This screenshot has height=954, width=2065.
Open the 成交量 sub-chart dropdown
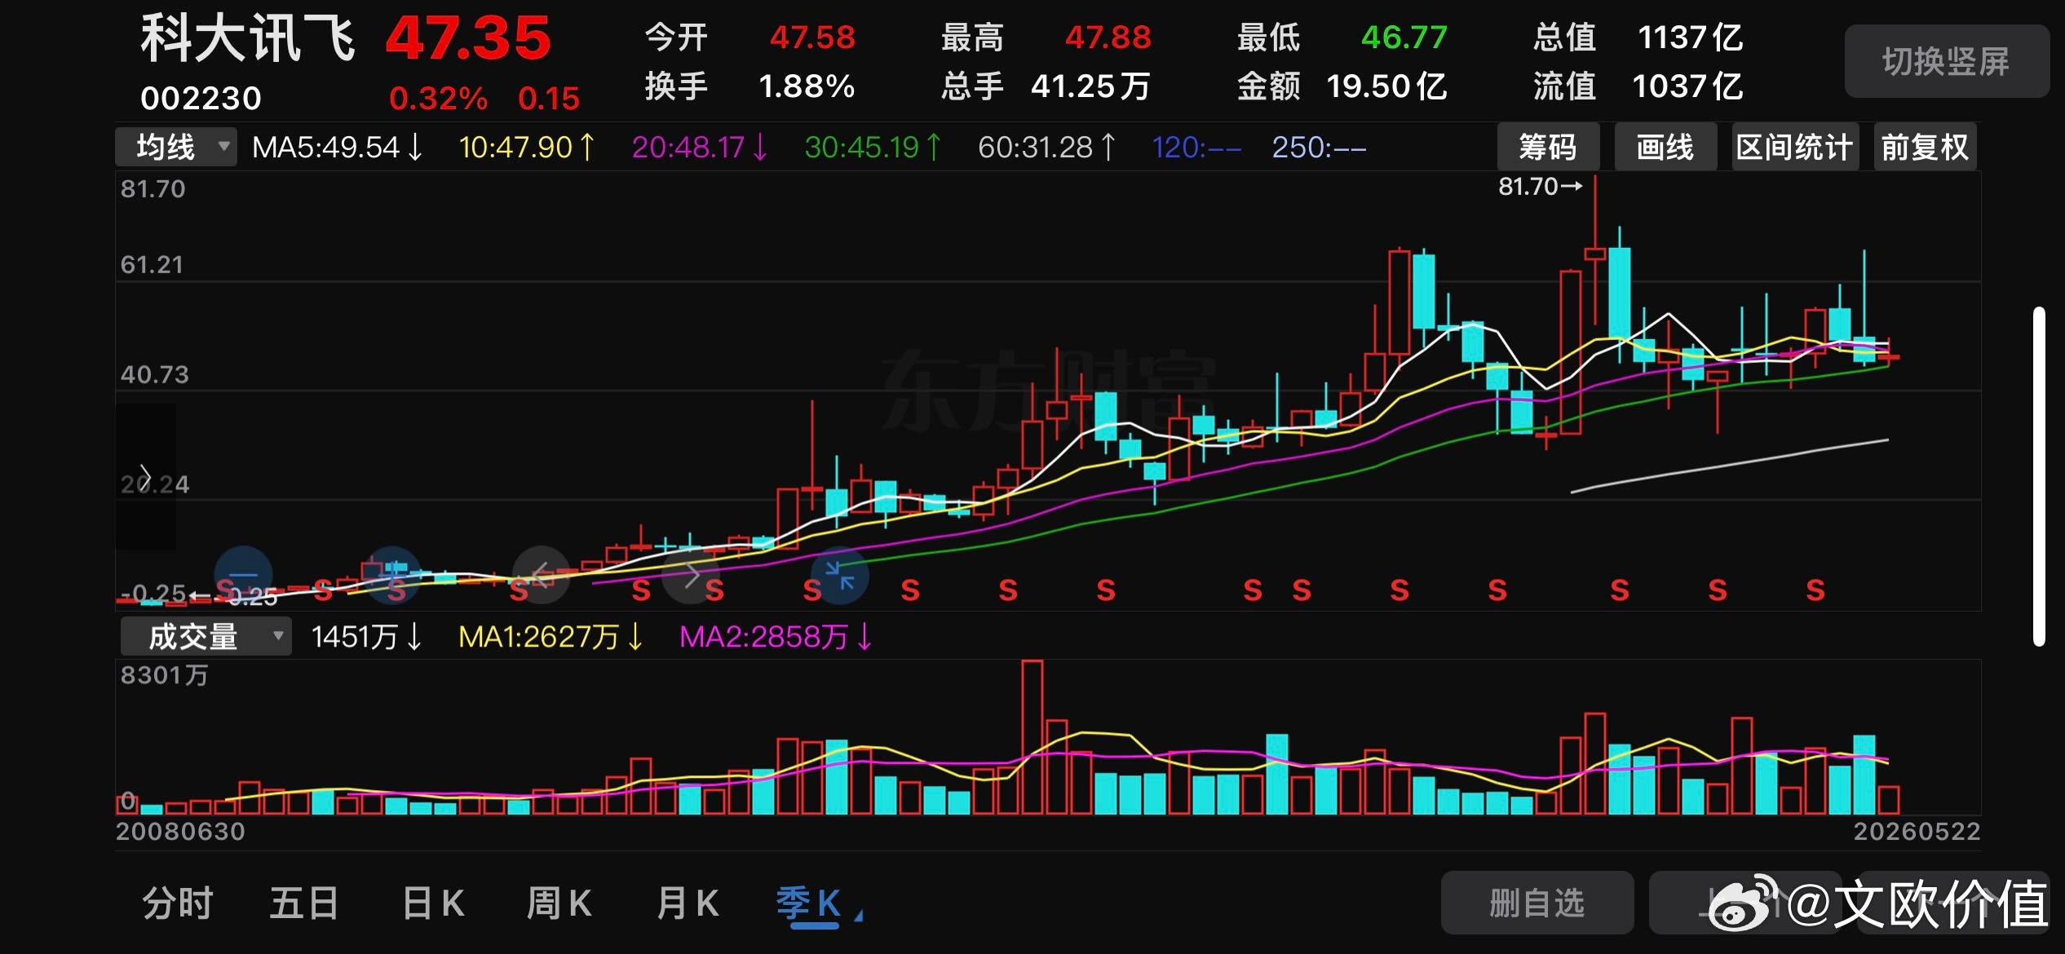click(206, 637)
